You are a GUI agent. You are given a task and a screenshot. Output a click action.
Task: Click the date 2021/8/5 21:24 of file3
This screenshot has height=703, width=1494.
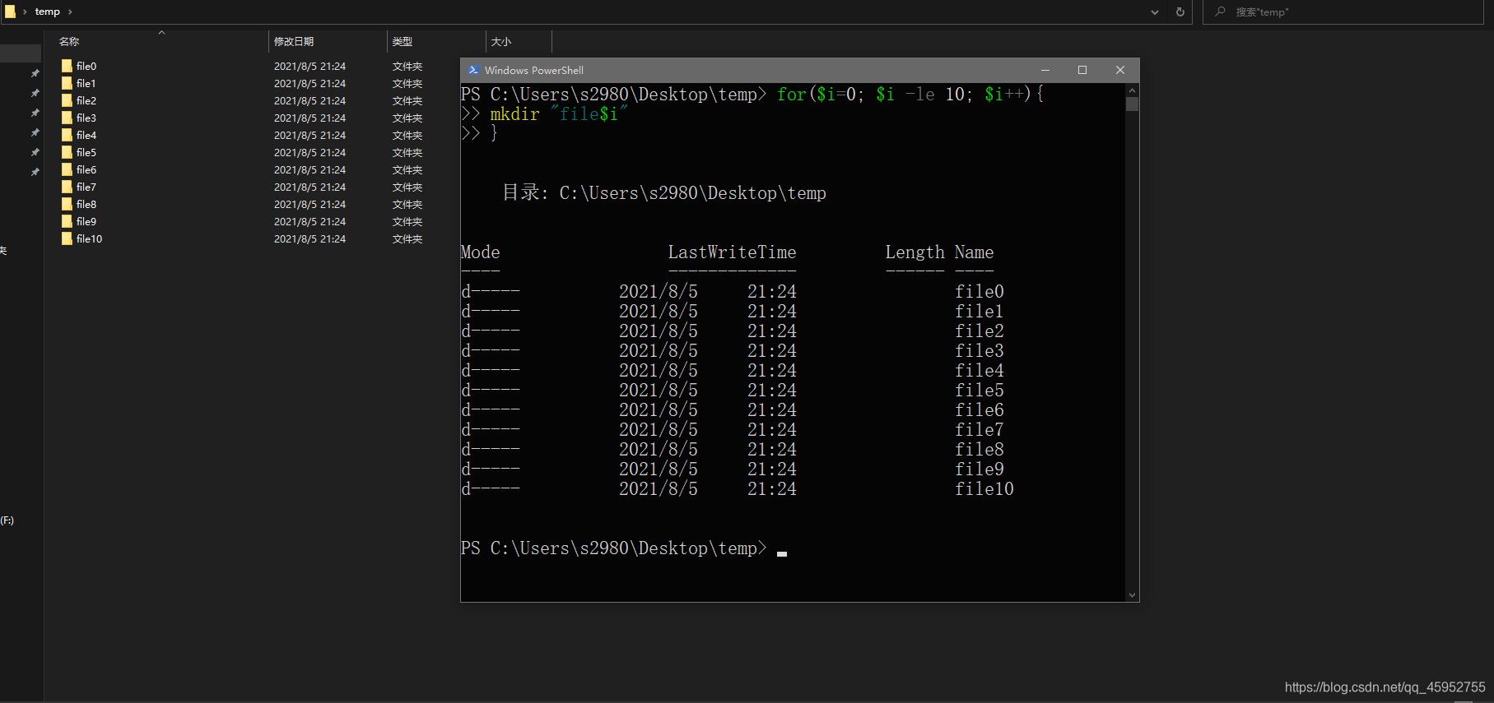coord(310,118)
